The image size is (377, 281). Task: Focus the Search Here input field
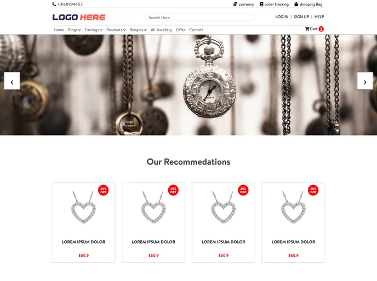click(x=200, y=18)
